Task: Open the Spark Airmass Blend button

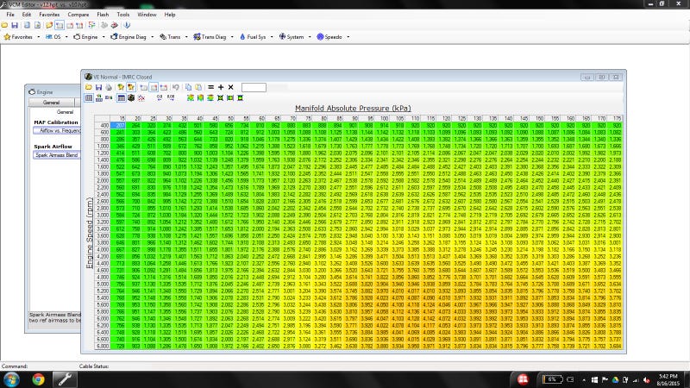Action: point(57,155)
